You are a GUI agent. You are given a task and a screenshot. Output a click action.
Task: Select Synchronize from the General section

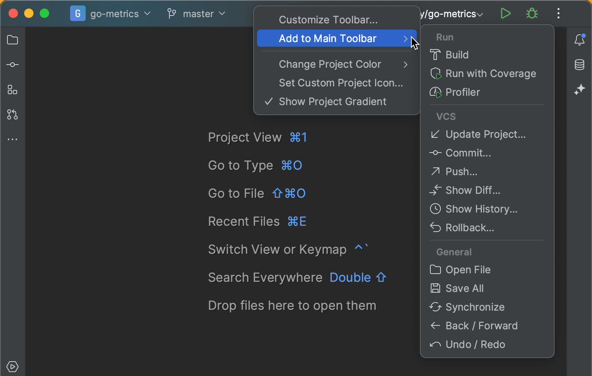[x=475, y=307]
